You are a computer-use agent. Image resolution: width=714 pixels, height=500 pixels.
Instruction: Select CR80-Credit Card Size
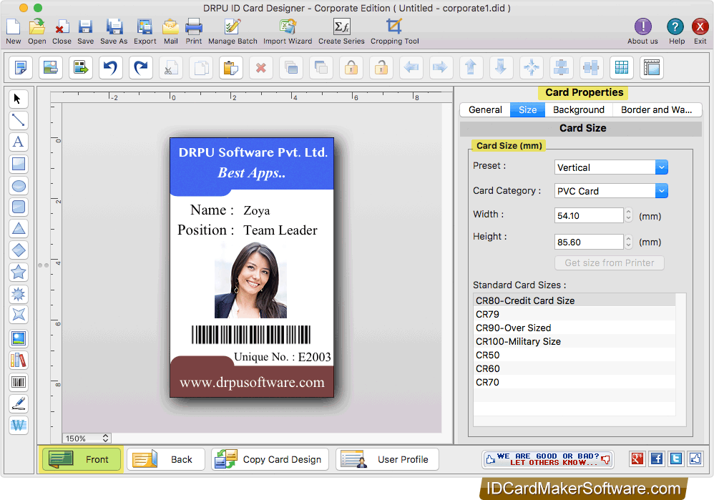(x=574, y=300)
